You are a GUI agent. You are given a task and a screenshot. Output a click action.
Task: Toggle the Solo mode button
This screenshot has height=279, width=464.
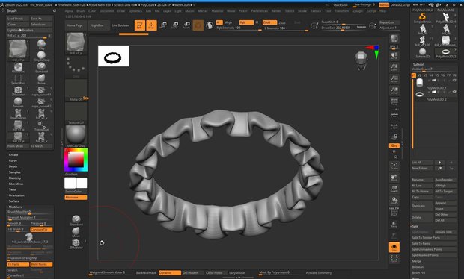[394, 247]
